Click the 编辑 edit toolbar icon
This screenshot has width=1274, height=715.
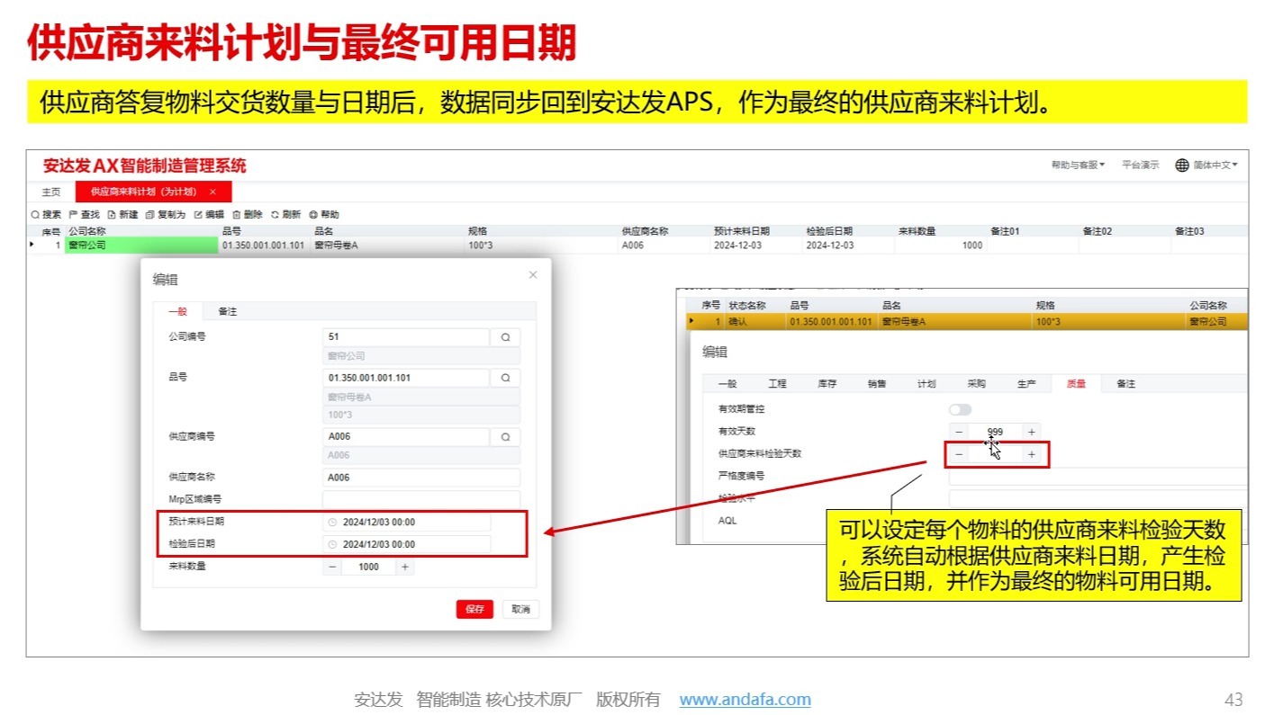click(x=198, y=215)
